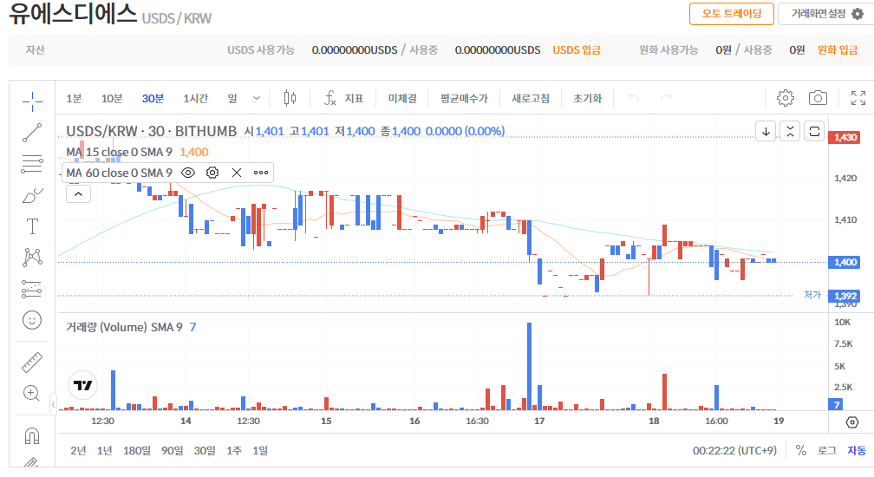Maximize the chart pane button
The height and width of the screenshot is (477, 874).
pos(814,132)
